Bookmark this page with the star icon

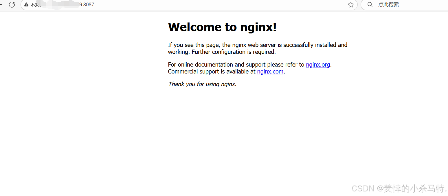tap(351, 5)
